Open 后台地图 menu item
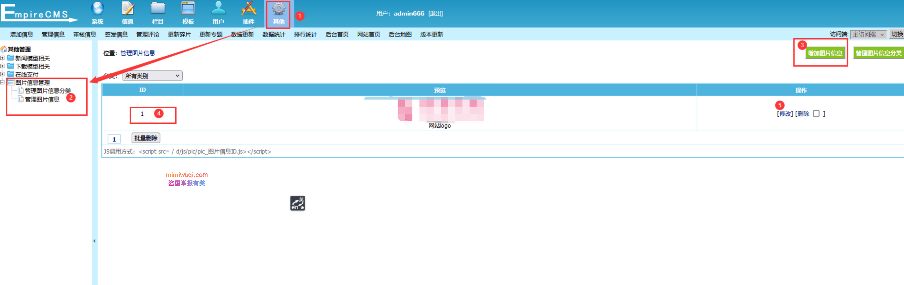This screenshot has height=285, width=904. pyautogui.click(x=400, y=34)
